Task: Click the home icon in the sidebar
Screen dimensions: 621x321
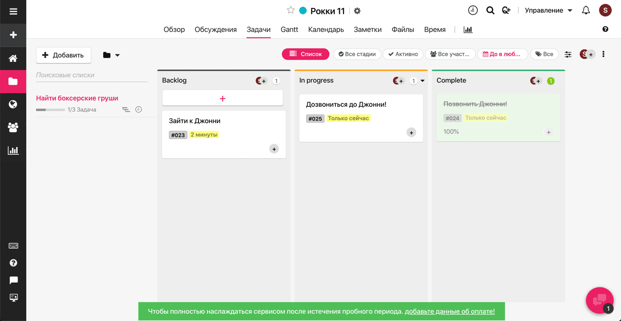Action: coord(13,58)
